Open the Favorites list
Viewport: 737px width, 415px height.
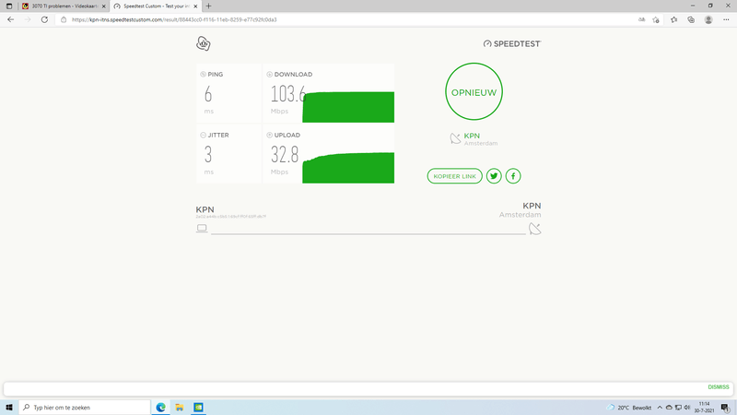[674, 19]
